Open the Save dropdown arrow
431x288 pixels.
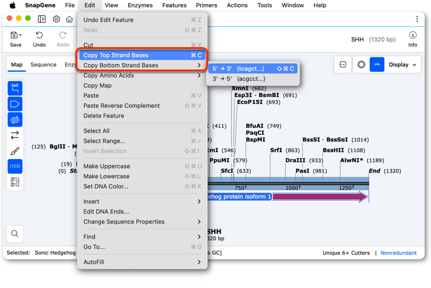20,35
